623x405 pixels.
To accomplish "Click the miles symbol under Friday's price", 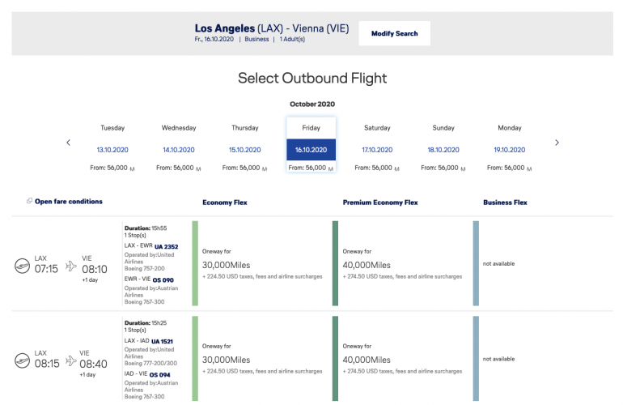I will pyautogui.click(x=329, y=168).
